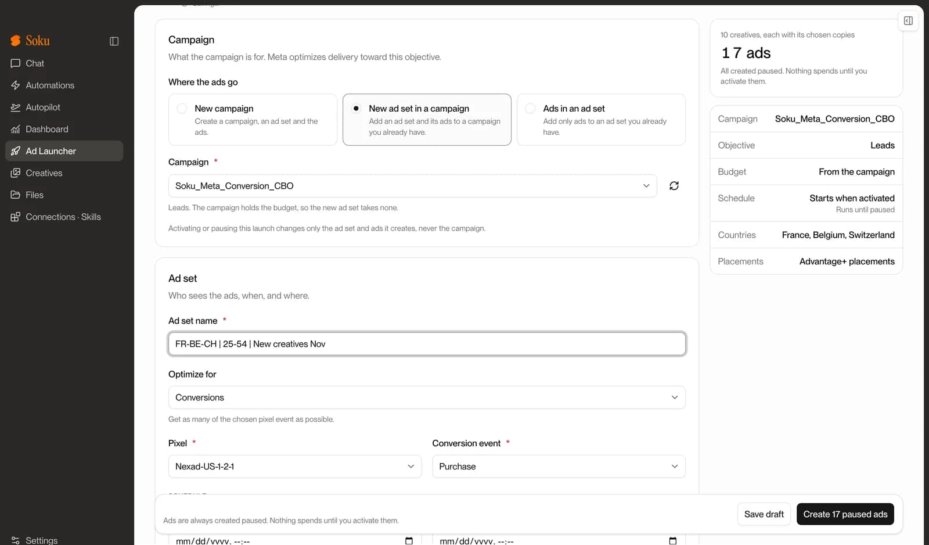Click the Creatives images icon
This screenshot has height=545, width=929.
click(x=16, y=173)
